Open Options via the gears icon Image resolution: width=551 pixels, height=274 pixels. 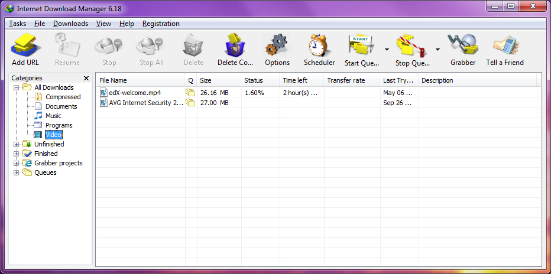tap(277, 45)
